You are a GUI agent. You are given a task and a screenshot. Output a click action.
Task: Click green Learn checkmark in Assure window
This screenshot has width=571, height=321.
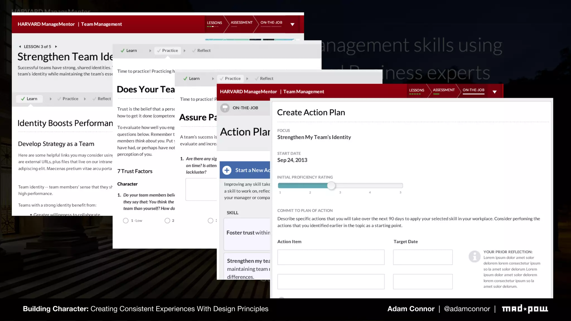[x=185, y=79]
